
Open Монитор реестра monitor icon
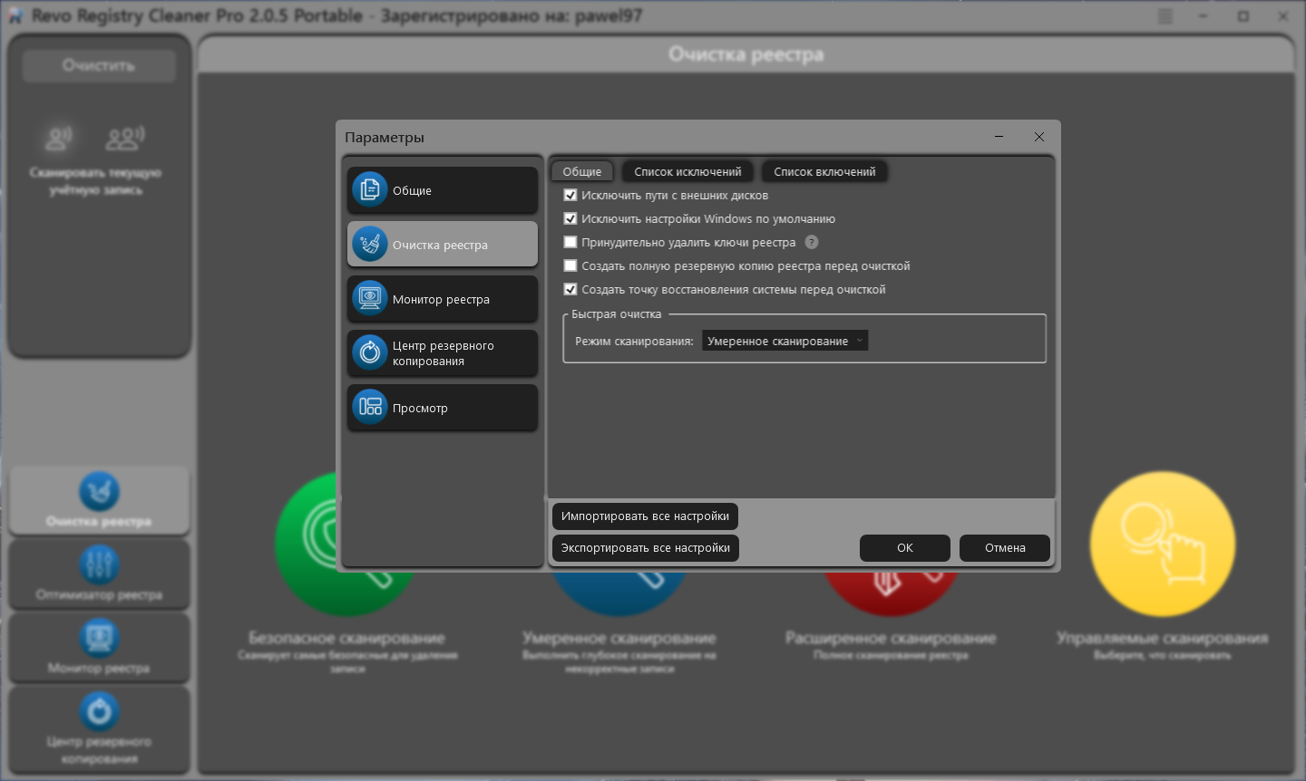(370, 299)
